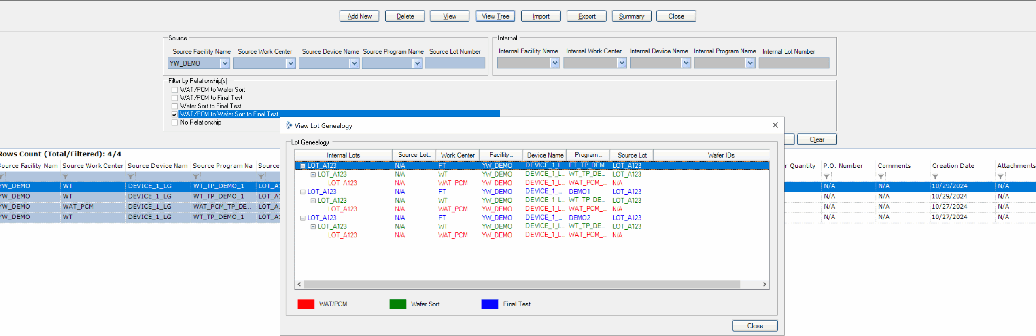Click the filter icon under Source Work Center column
This screenshot has width=1036, height=336.
click(65, 177)
